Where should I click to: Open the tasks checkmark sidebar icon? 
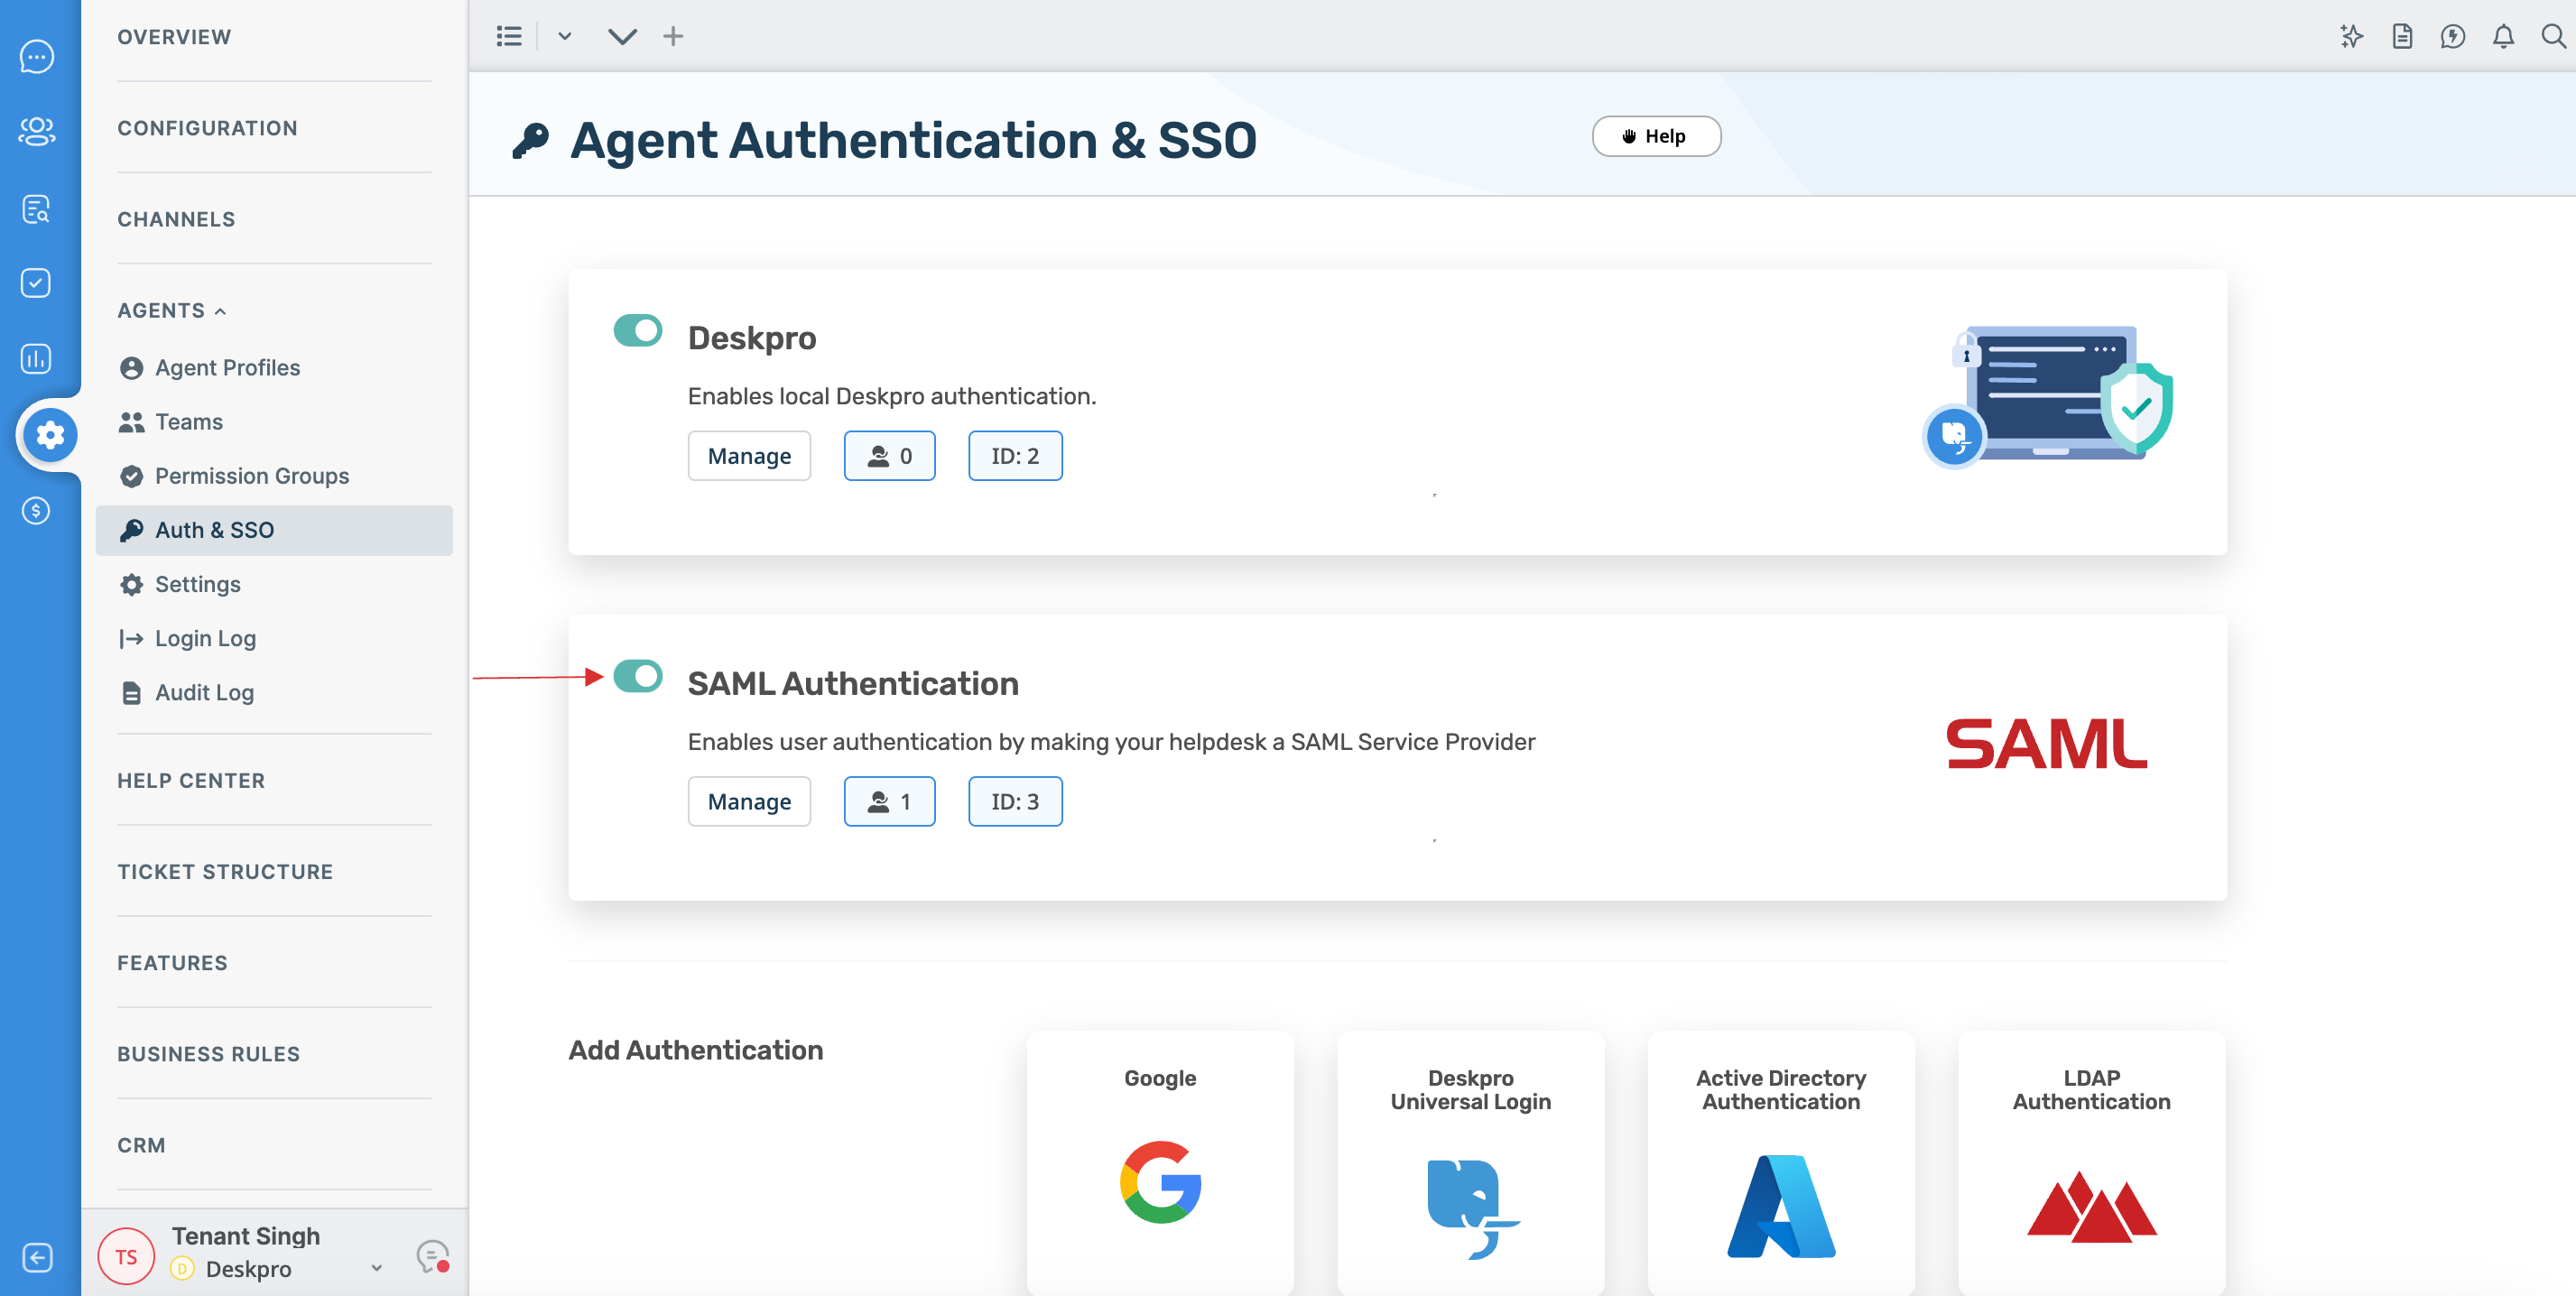[x=37, y=283]
